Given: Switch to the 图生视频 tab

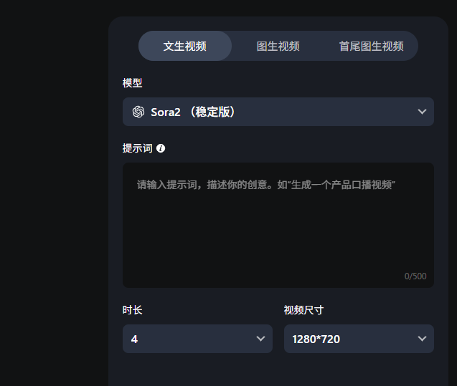Looking at the screenshot, I should pos(278,46).
